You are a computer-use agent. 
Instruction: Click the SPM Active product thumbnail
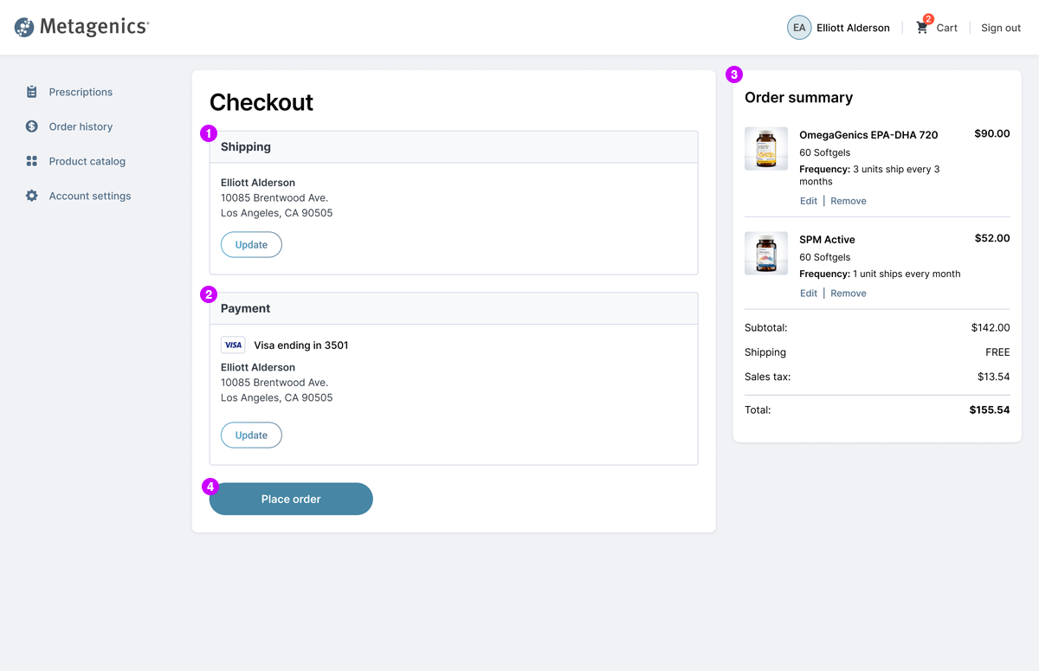point(766,253)
